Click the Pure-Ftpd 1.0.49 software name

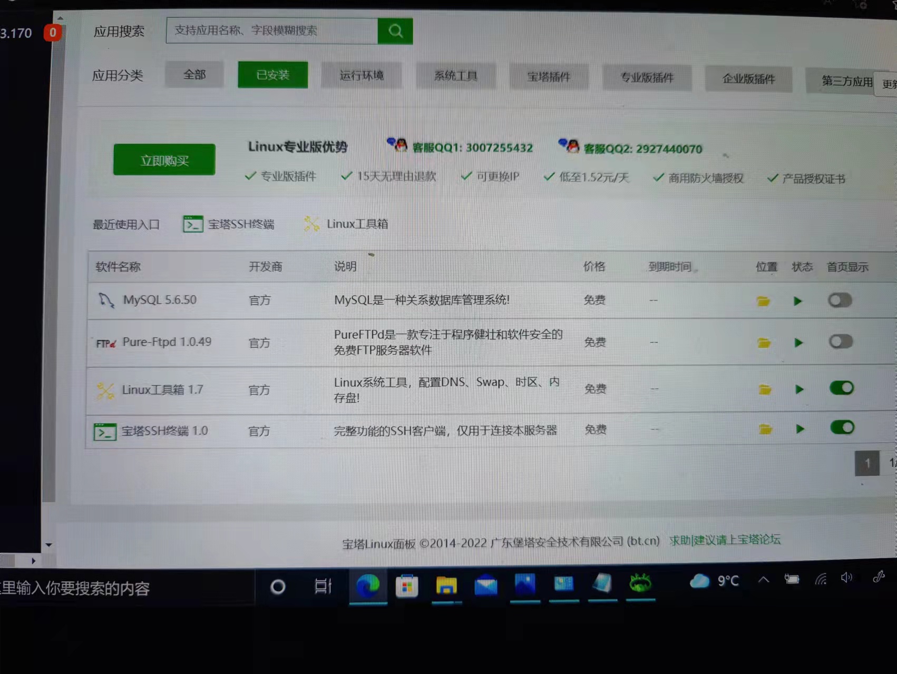(167, 342)
